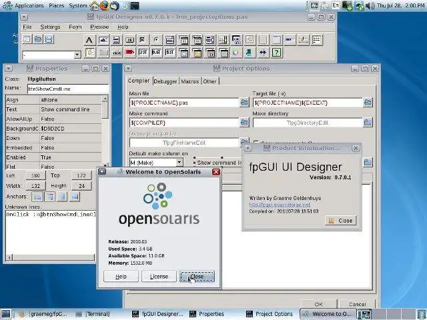427x320 pixels.
Task: Open window menu arrow of Project Options
Action: click(x=128, y=68)
